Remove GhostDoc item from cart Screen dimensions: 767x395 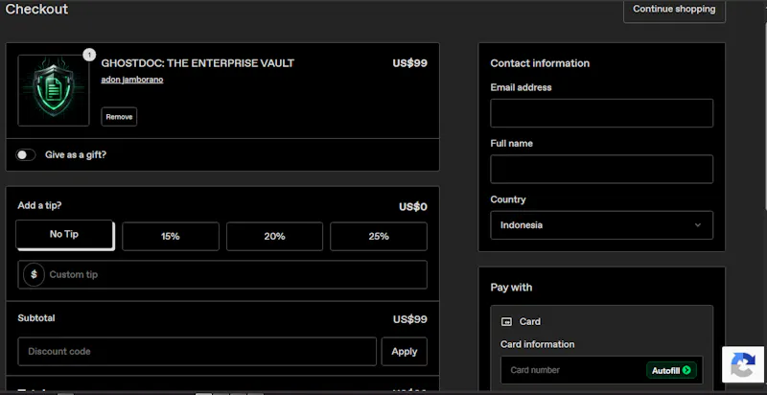click(x=119, y=117)
